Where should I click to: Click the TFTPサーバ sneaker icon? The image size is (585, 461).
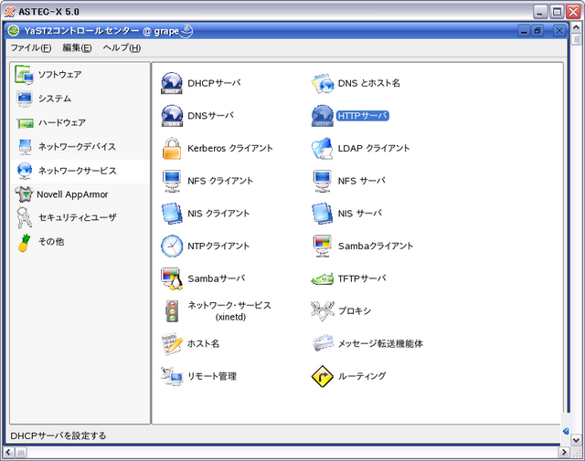coord(323,278)
